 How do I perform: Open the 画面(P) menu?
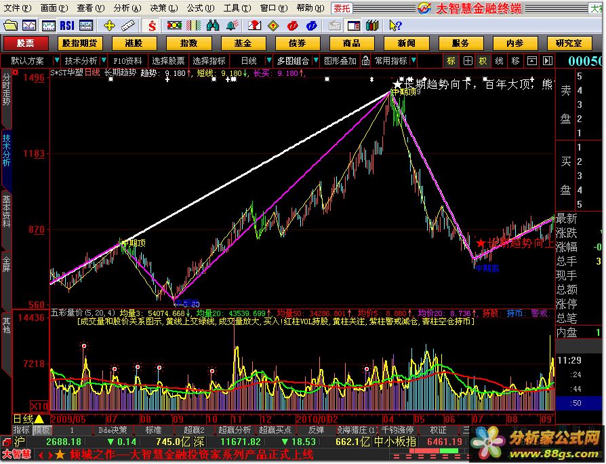pos(54,7)
